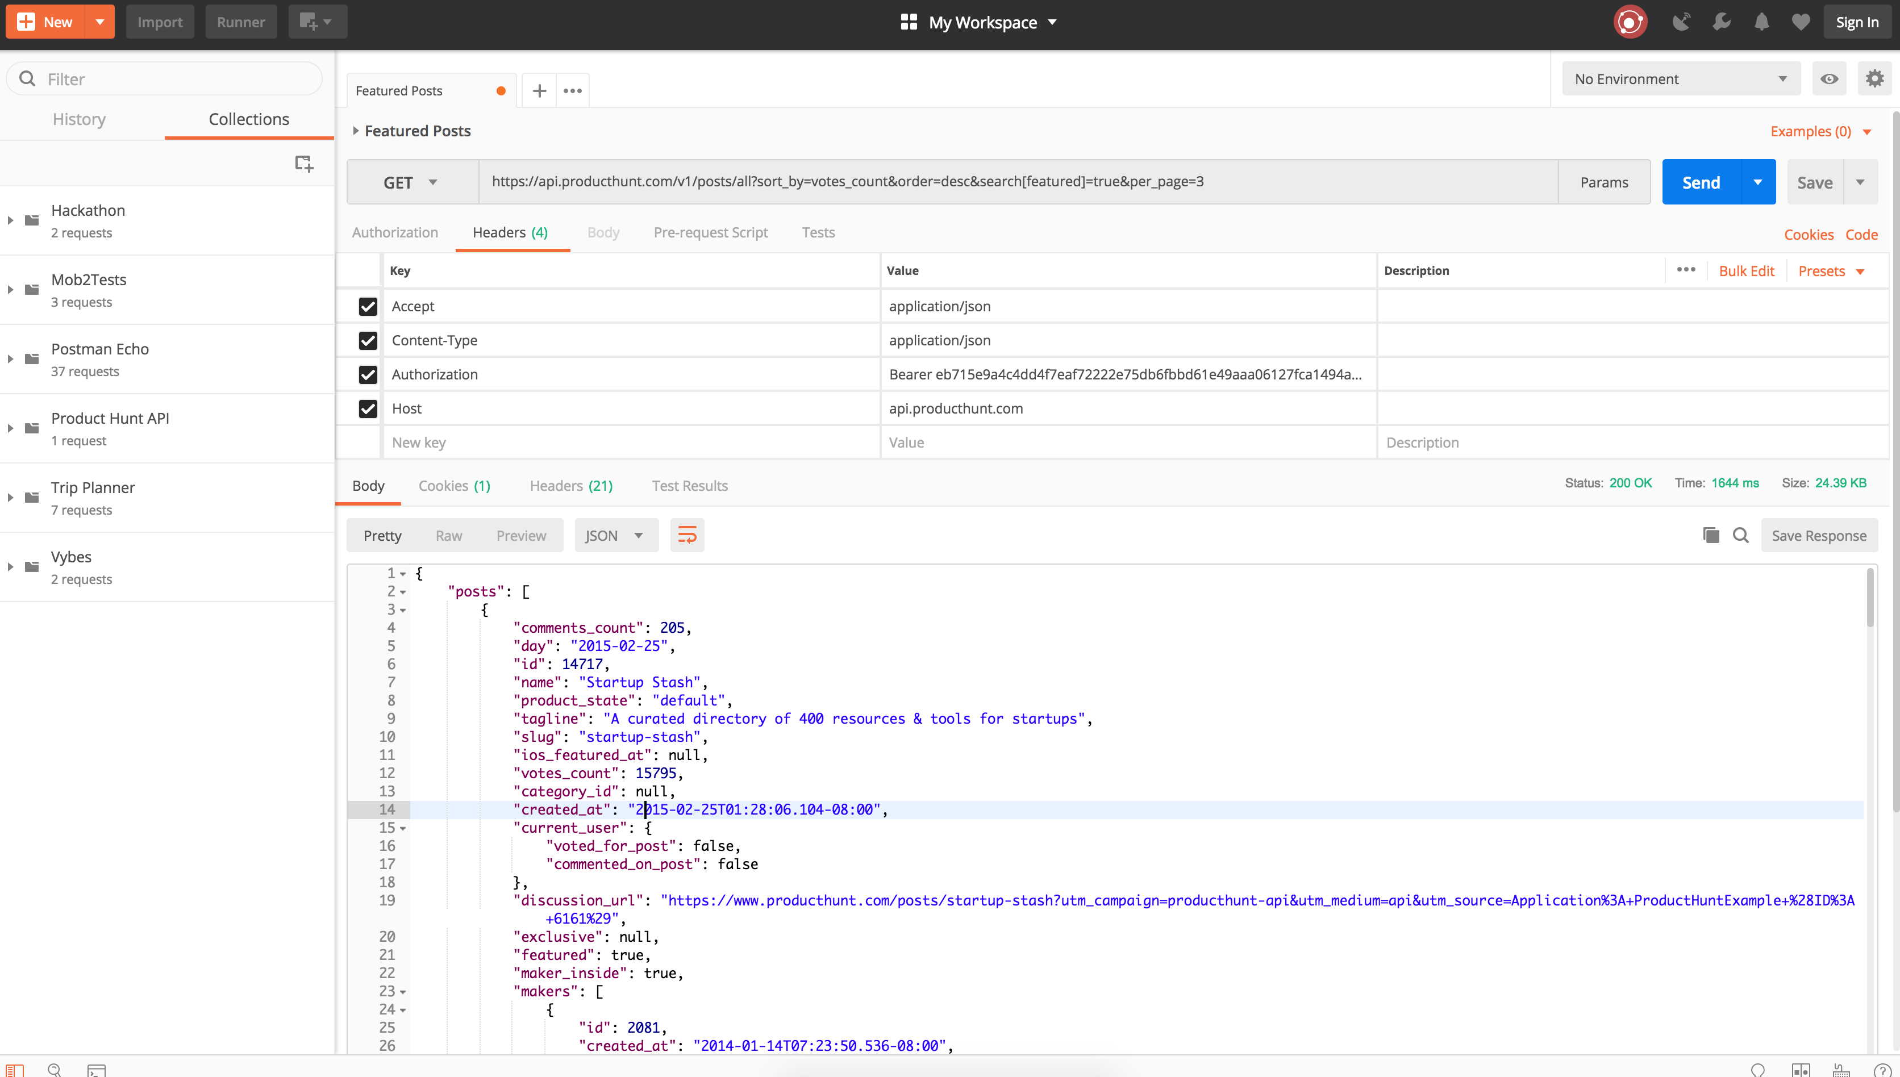1900x1077 pixels.
Task: Copy response body to clipboard icon
Action: (x=1711, y=535)
